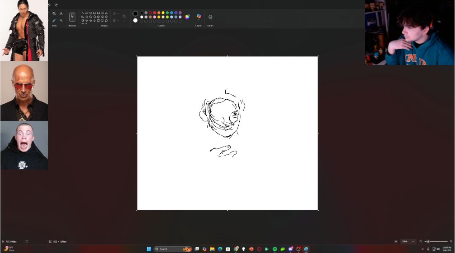
Task: Open the volume control in tray
Action: coord(438,249)
